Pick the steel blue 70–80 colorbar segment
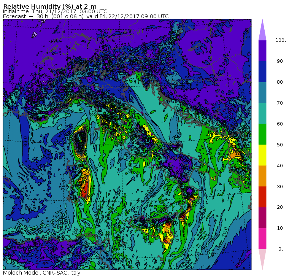 point(262,92)
